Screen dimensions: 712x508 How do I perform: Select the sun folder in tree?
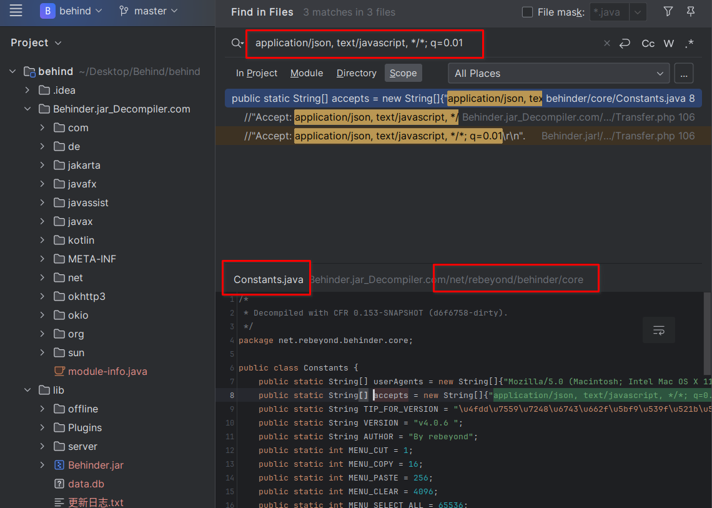tap(76, 352)
